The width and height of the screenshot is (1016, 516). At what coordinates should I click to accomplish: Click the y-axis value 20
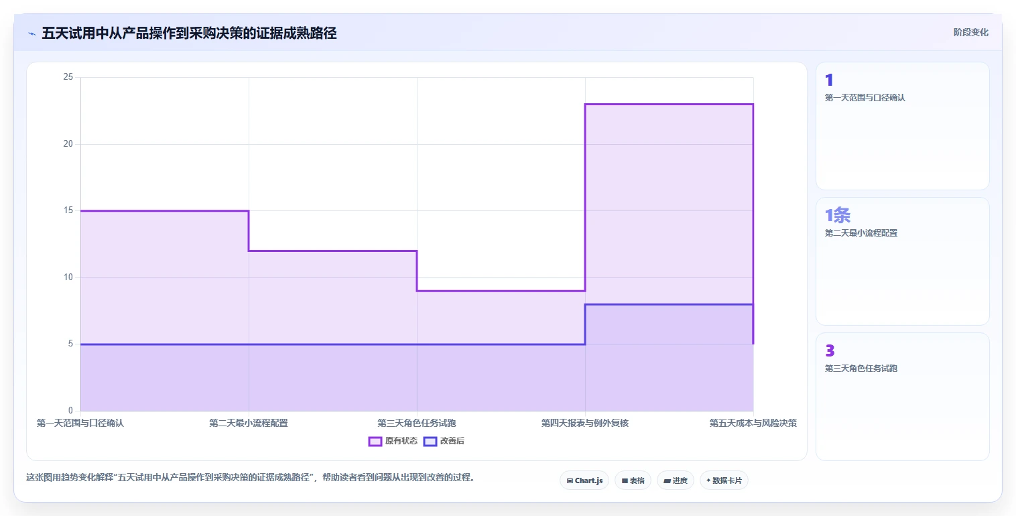(x=68, y=144)
